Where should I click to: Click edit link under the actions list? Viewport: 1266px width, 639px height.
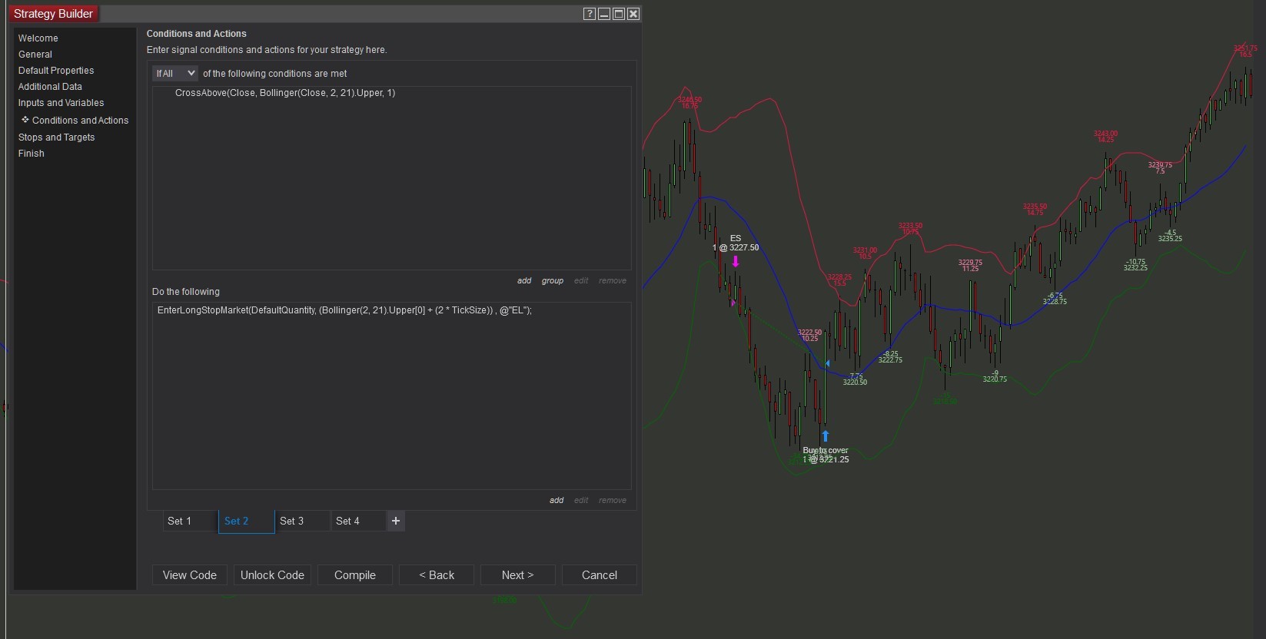click(x=581, y=501)
